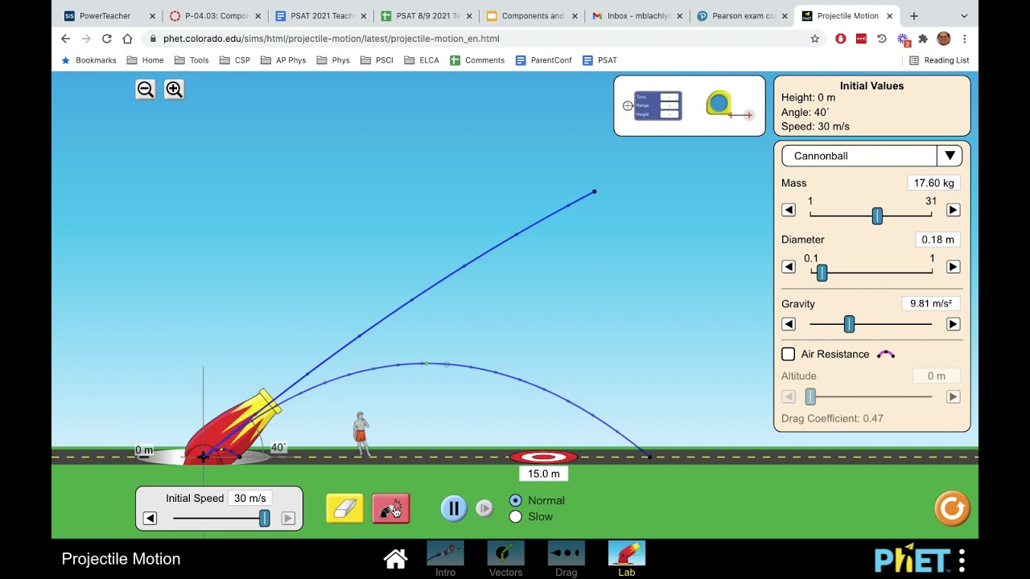The image size is (1030, 579).
Task: Open the AP Phys bookmark folder
Action: tap(283, 60)
